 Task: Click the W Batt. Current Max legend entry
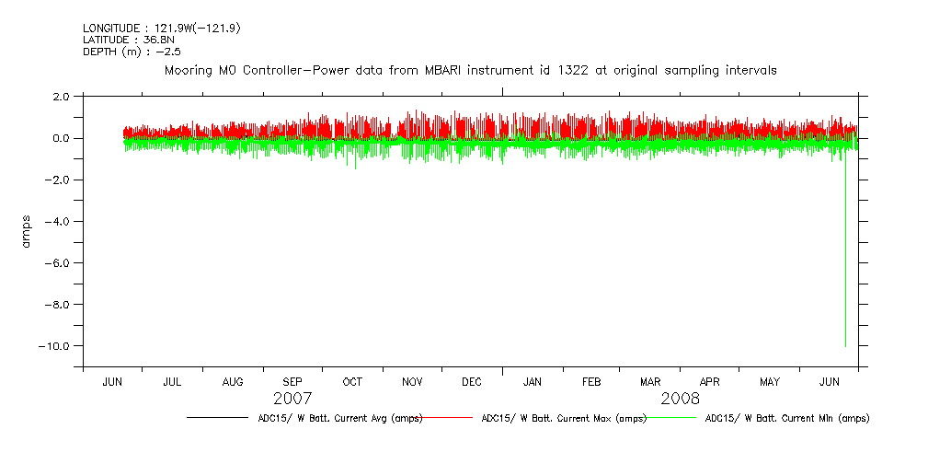[x=563, y=418]
